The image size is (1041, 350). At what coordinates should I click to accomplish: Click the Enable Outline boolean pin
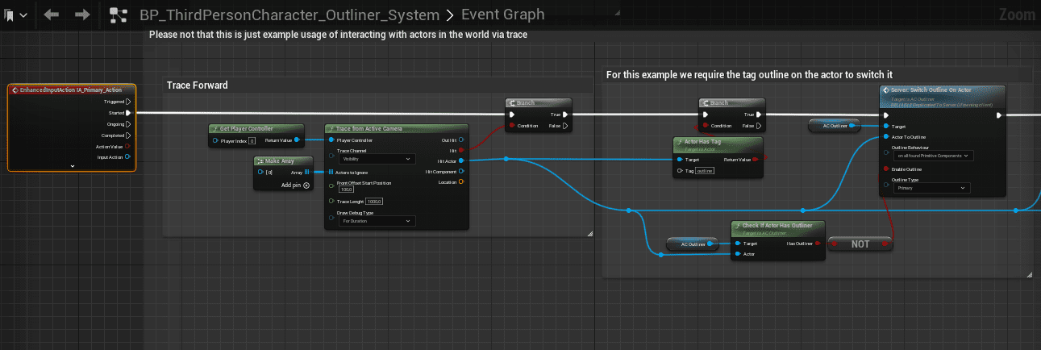coord(887,169)
